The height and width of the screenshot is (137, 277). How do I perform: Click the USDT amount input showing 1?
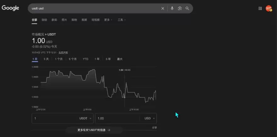tap(55, 118)
